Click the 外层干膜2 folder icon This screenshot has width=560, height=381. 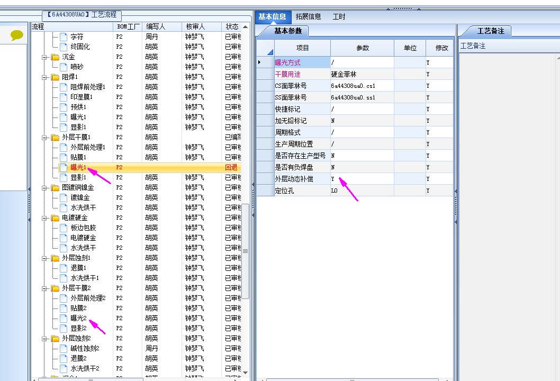(x=55, y=288)
